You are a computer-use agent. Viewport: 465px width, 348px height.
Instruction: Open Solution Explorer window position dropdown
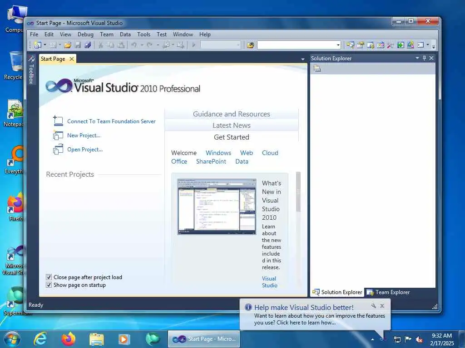417,58
